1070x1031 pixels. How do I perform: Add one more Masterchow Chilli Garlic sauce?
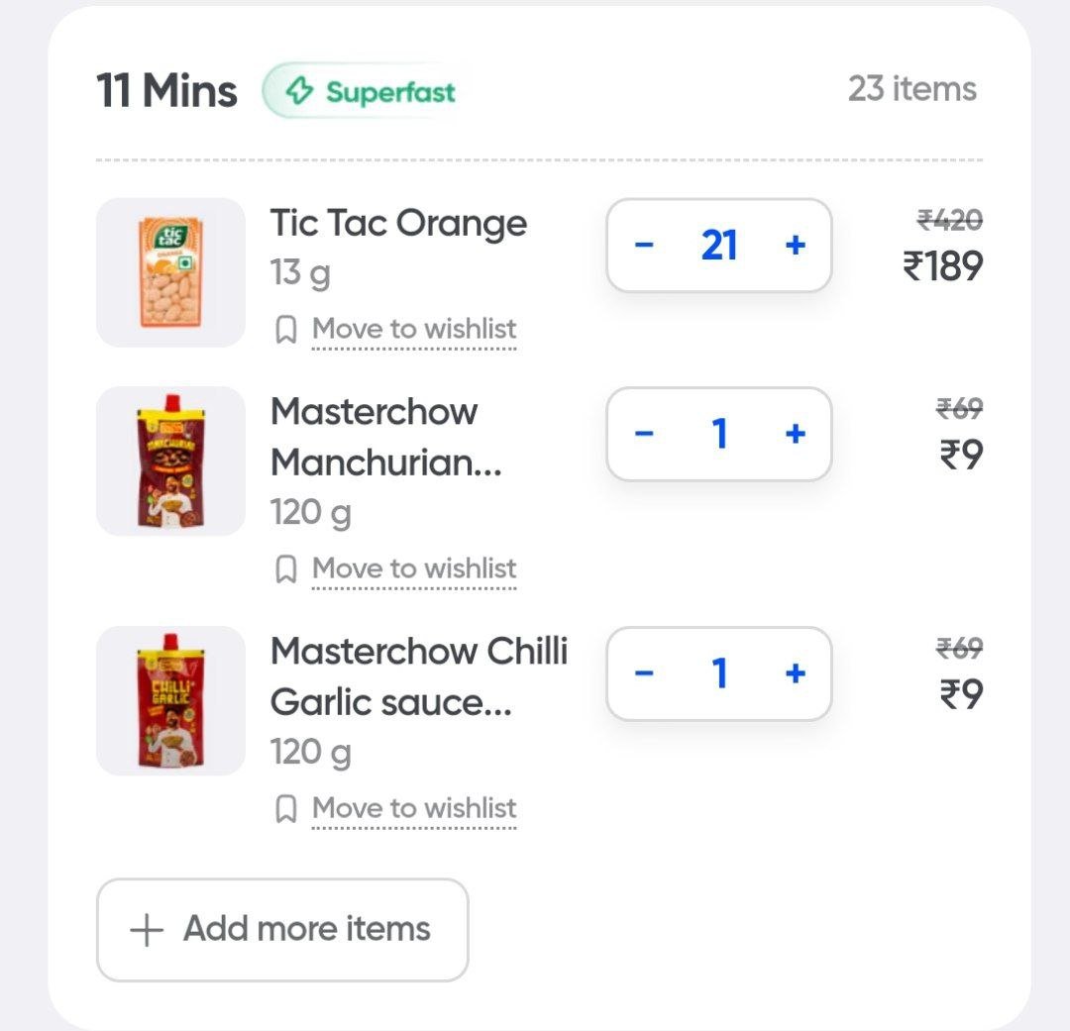(x=795, y=673)
